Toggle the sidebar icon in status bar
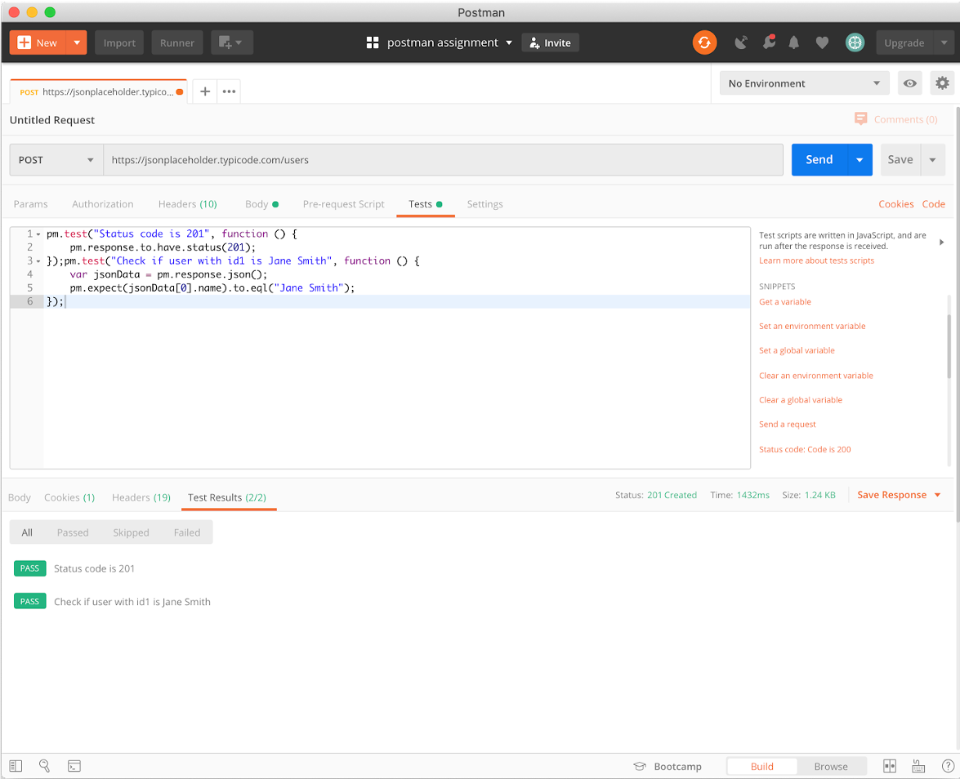 coord(16,766)
